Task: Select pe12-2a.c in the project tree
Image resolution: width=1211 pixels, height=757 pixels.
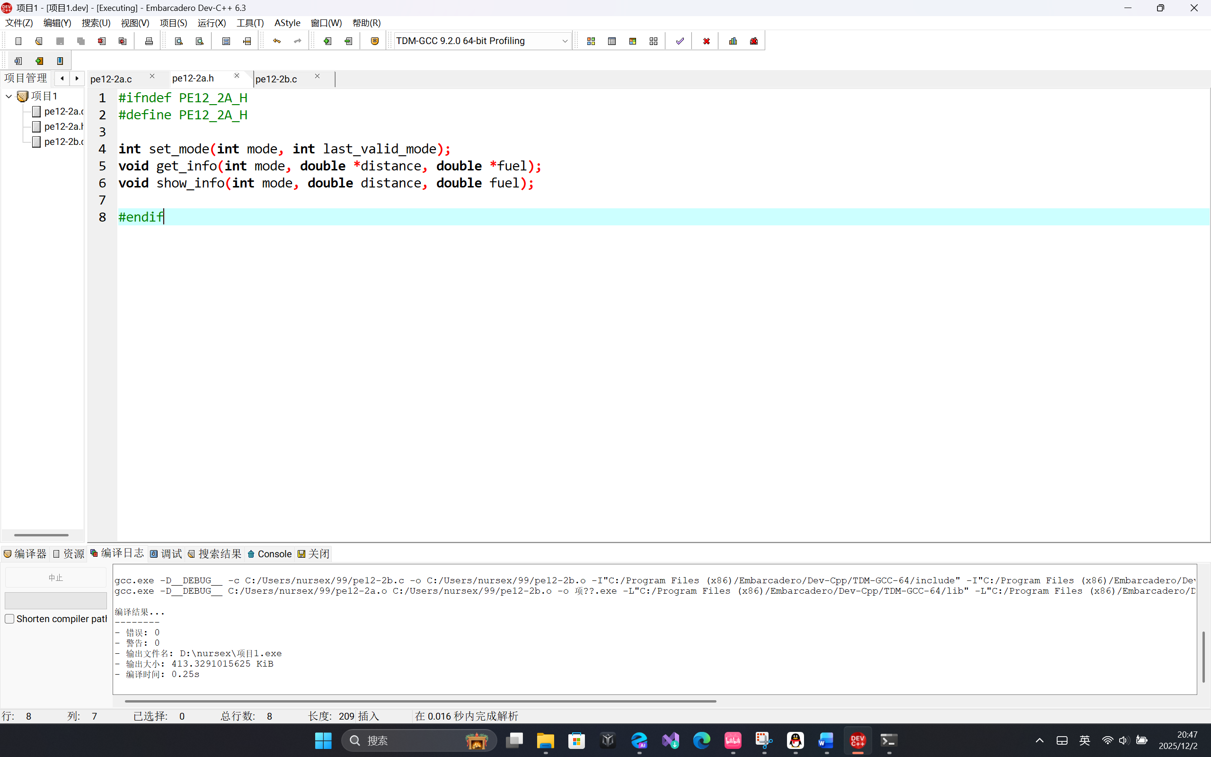Action: coord(63,111)
